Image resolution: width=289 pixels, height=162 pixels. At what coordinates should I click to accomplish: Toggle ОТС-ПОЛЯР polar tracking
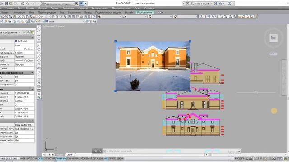pyautogui.click(x=49, y=158)
